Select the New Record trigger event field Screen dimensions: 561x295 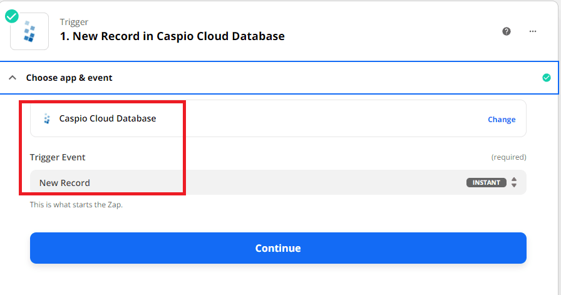[x=250, y=183]
